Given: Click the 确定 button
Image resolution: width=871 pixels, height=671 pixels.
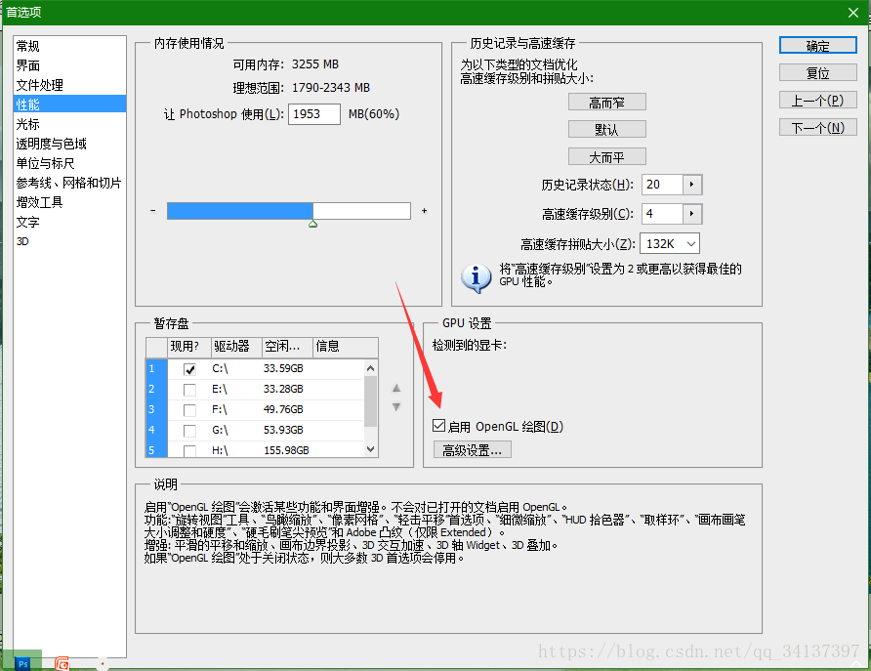Looking at the screenshot, I should 817,46.
